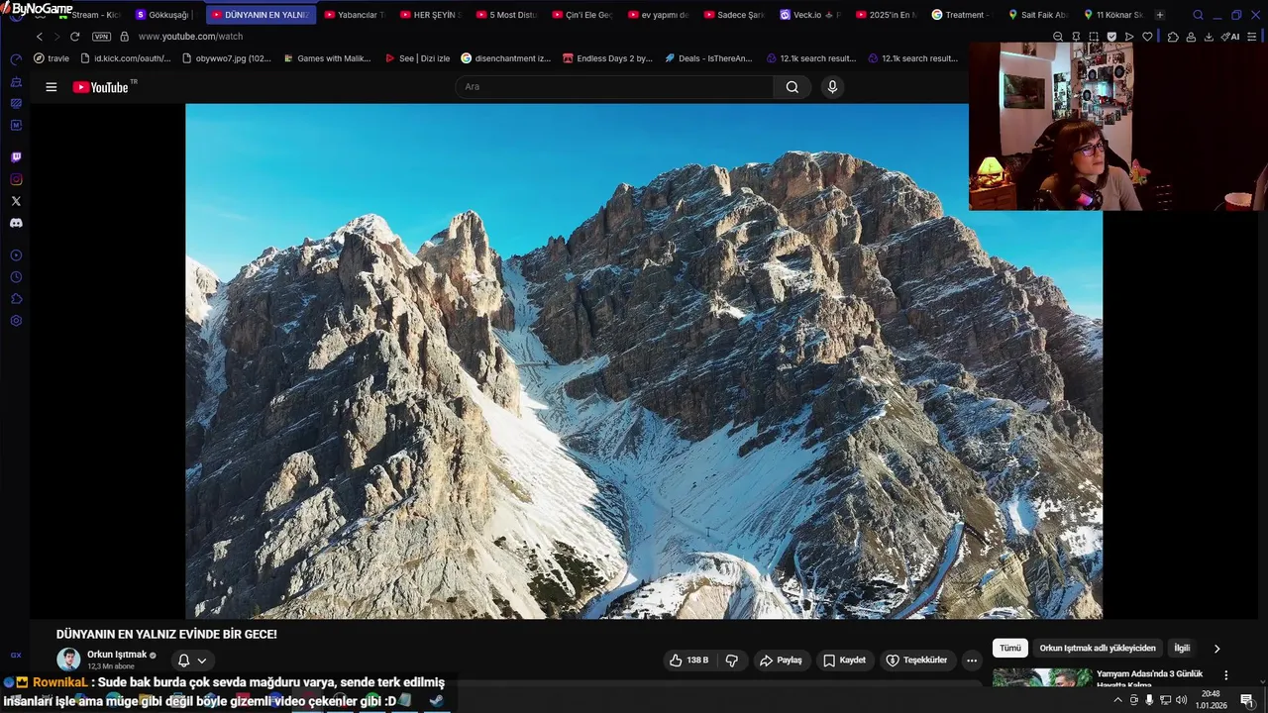Open the YouTube hamburger guide menu
The height and width of the screenshot is (713, 1268).
51,87
